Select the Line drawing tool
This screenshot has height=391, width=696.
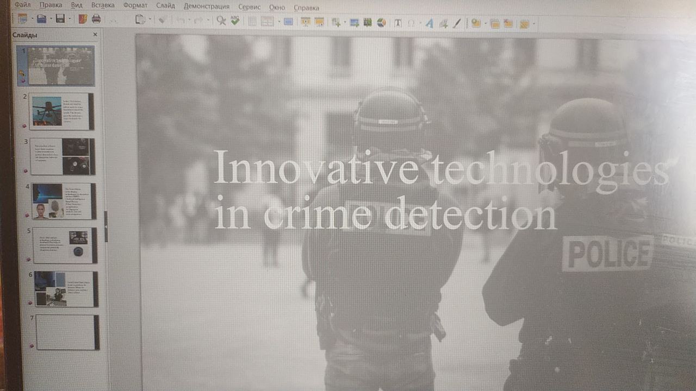457,23
